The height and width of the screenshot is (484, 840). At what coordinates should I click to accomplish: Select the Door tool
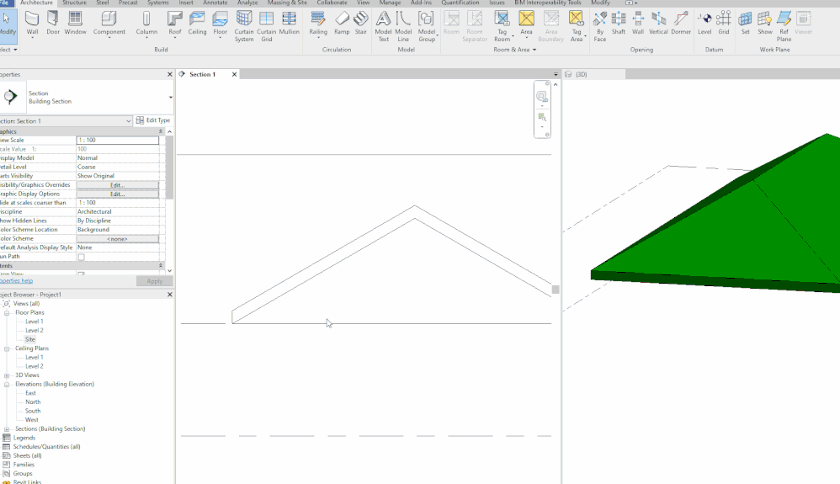pyautogui.click(x=53, y=24)
